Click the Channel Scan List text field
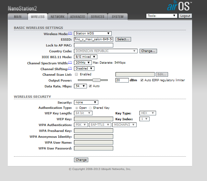This screenshot has height=181, width=207. [135, 74]
